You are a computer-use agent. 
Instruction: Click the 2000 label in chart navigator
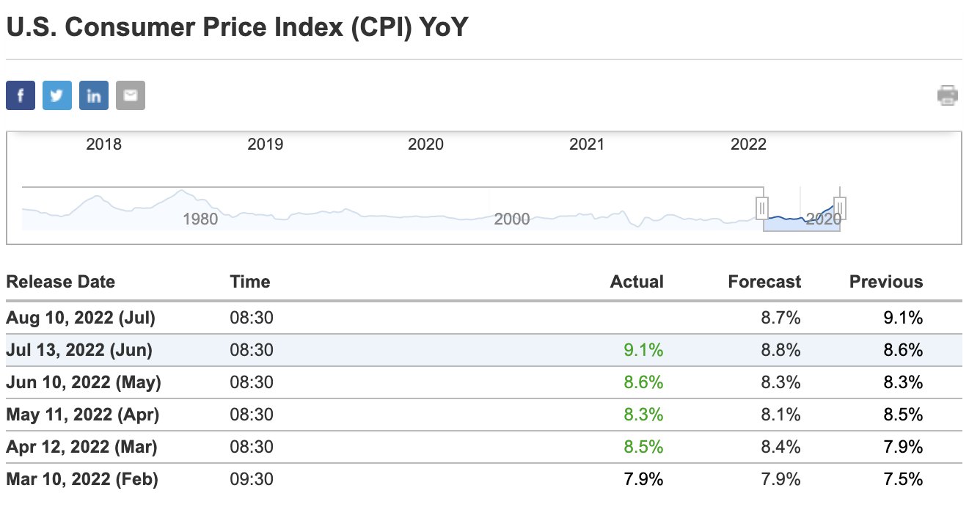click(512, 219)
